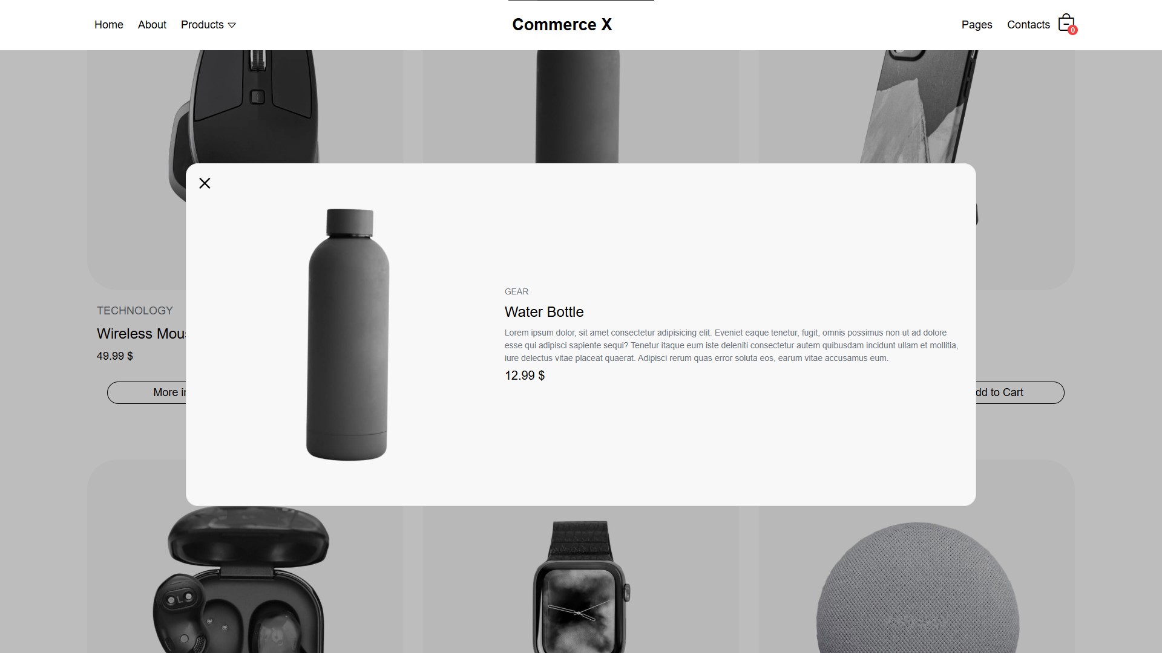1162x653 pixels.
Task: Click the red cart count badge
Action: [x=1072, y=30]
